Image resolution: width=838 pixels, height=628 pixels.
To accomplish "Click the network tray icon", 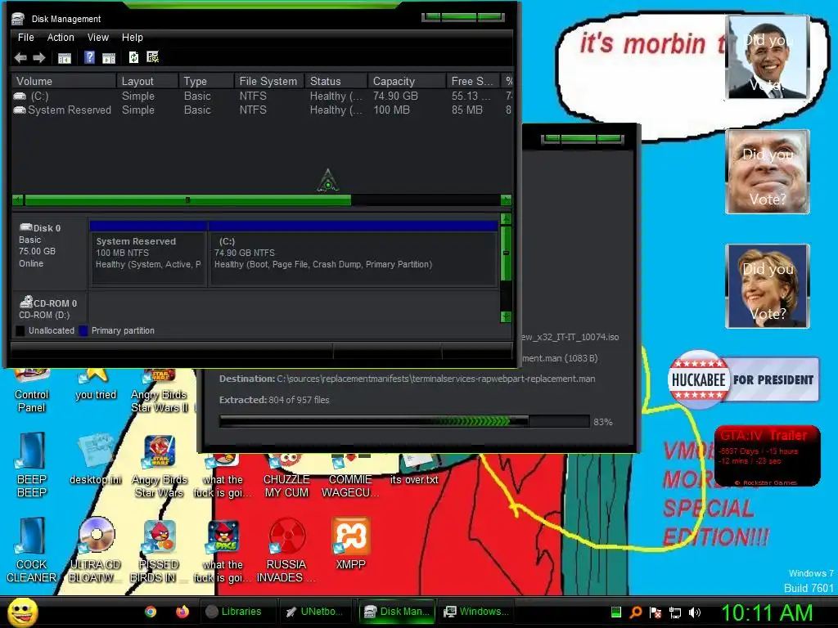I will [675, 612].
